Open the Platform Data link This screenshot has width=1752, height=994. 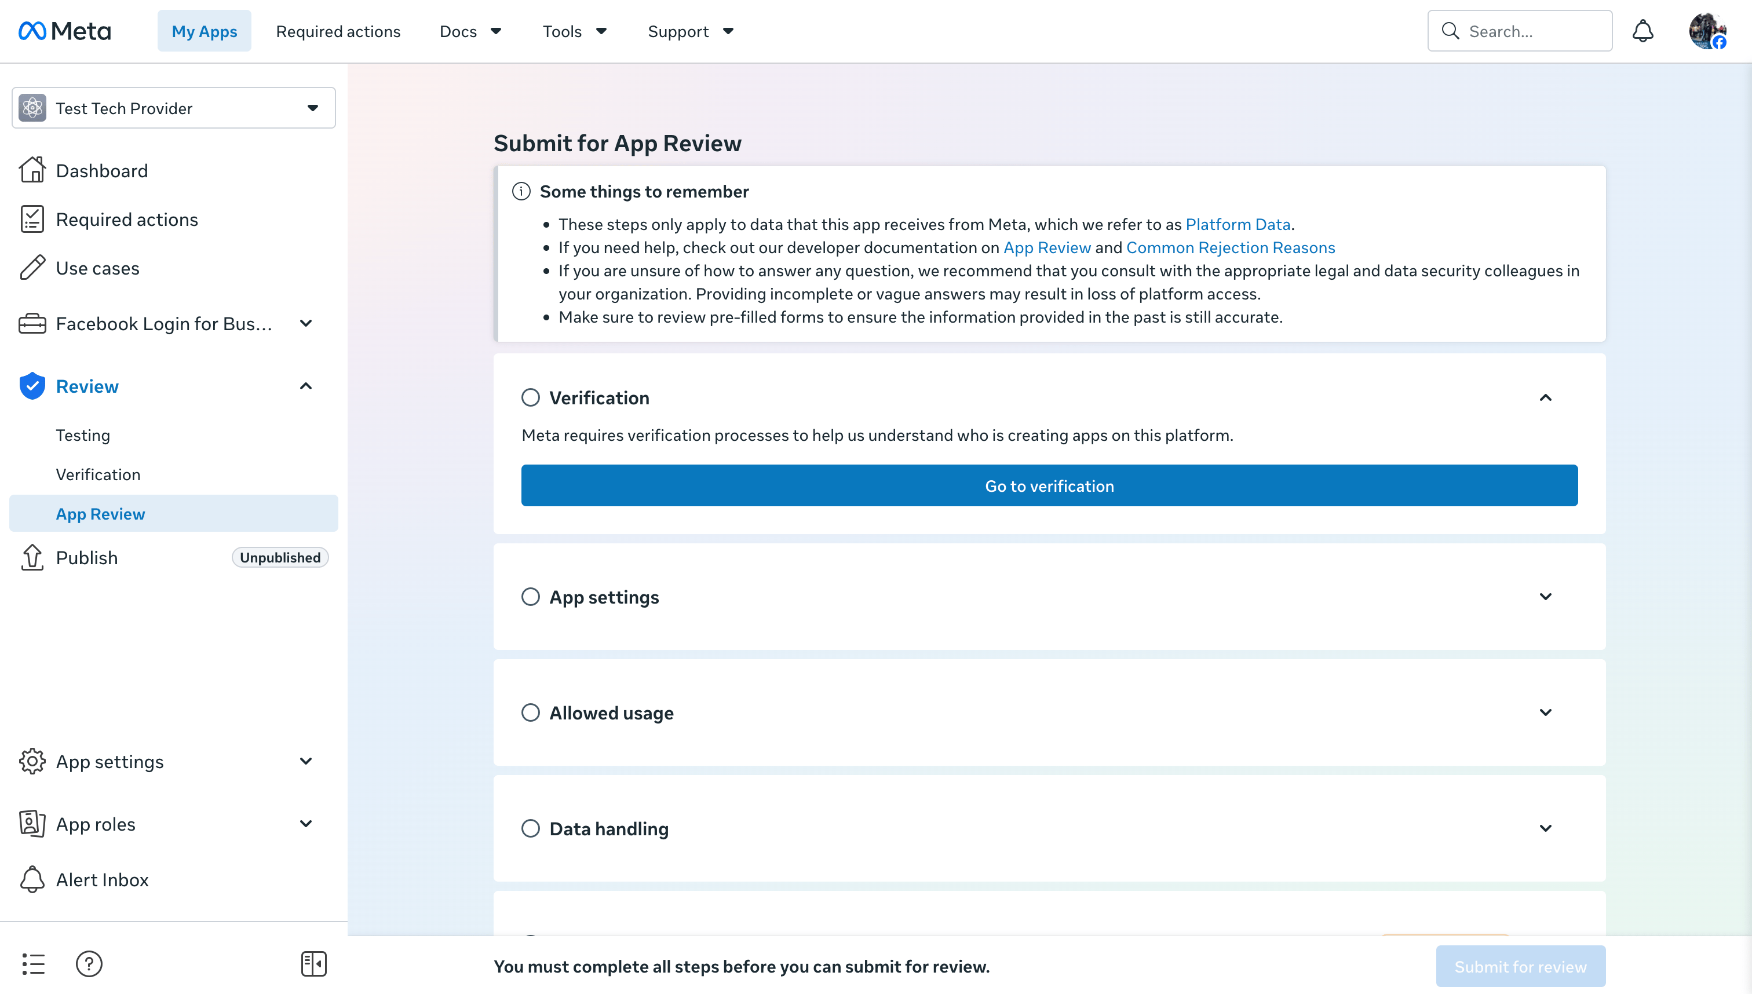[x=1238, y=224]
